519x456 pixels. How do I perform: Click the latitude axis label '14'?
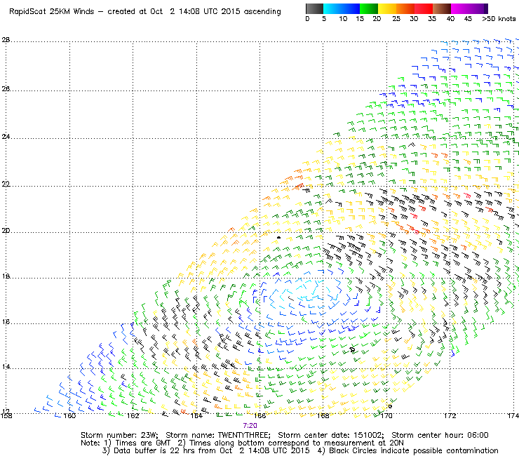pos(6,367)
